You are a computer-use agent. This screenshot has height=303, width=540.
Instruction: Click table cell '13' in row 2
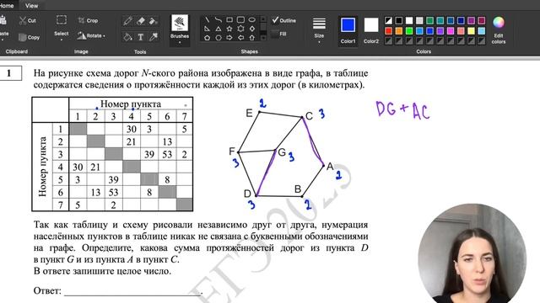click(x=167, y=141)
